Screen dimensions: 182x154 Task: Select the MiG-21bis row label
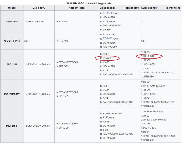[x=12, y=126]
